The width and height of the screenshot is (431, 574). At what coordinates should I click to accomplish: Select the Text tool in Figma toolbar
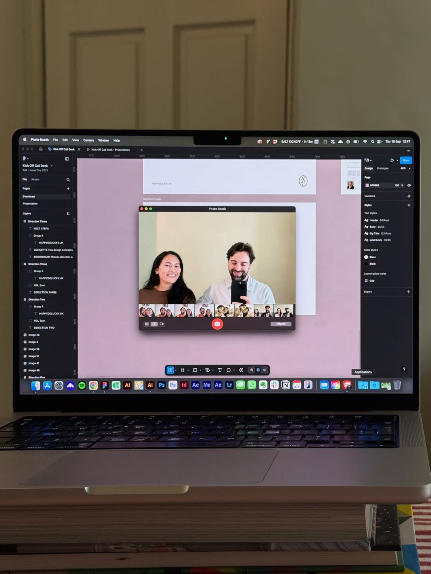pos(219,370)
